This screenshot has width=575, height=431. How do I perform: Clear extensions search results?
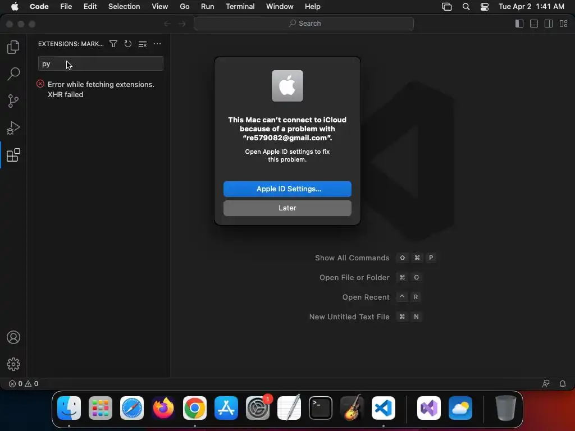pyautogui.click(x=143, y=44)
